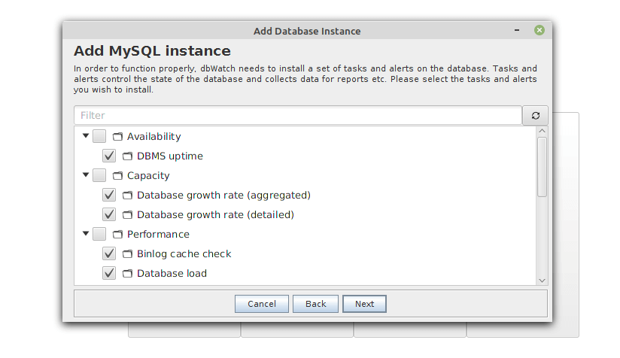
Task: Click the refresh icon beside the filter
Action: 535,116
